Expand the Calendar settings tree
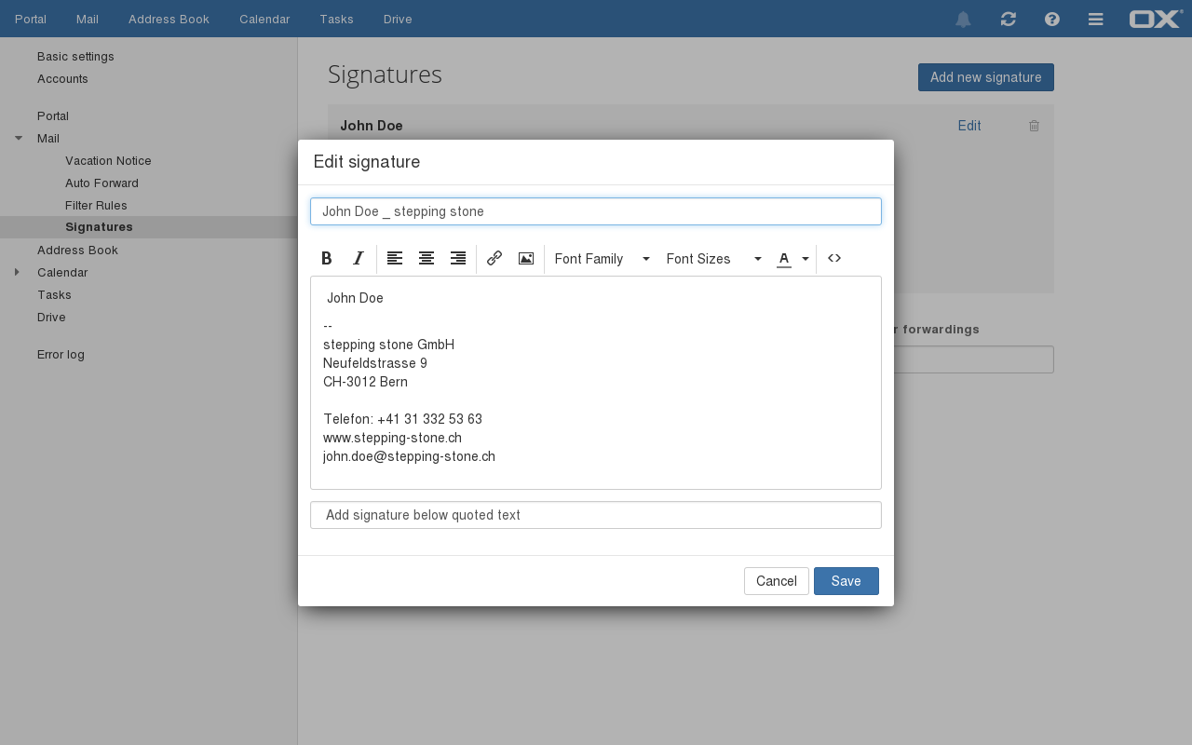Viewport: 1192px width, 745px height. point(17,273)
